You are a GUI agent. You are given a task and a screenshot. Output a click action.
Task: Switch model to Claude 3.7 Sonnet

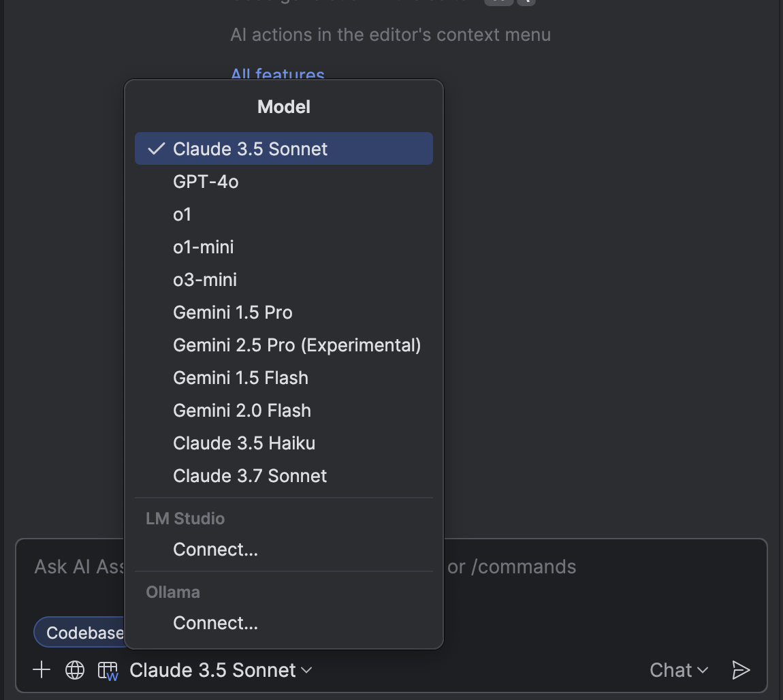(250, 476)
